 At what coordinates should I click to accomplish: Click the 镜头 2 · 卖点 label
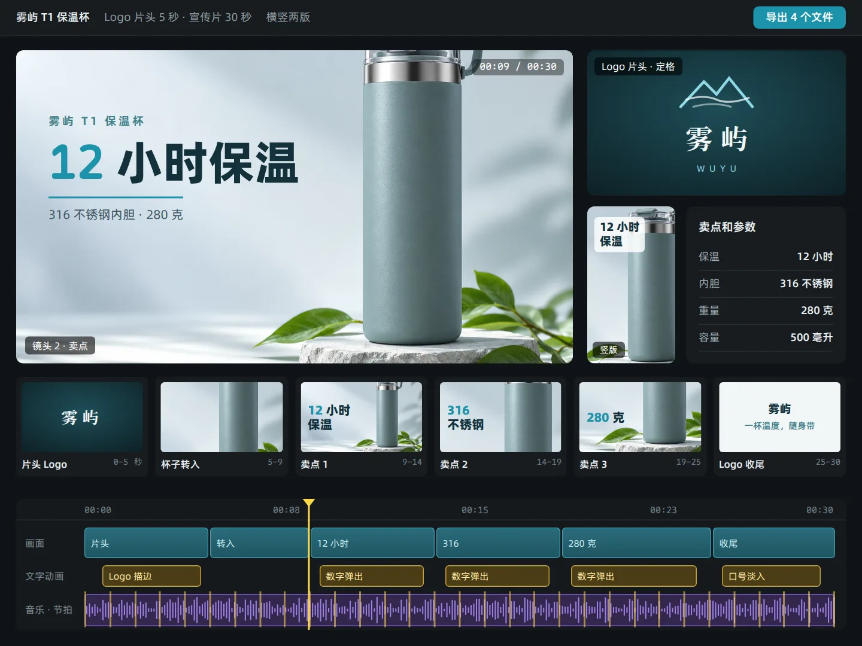[60, 346]
